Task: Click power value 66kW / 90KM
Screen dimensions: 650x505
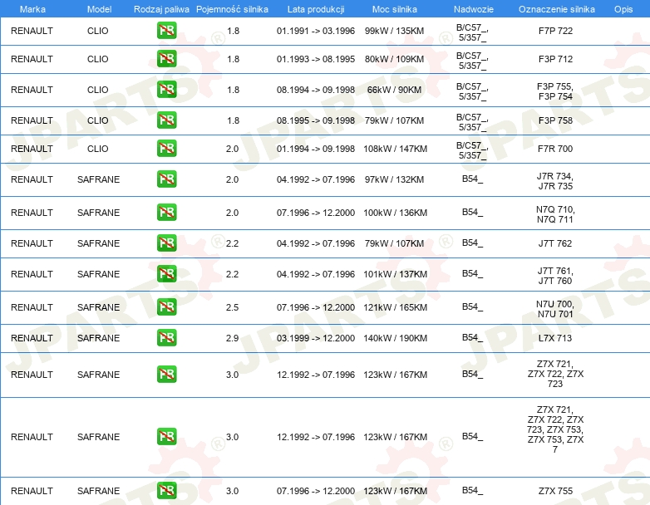Action: tap(394, 90)
